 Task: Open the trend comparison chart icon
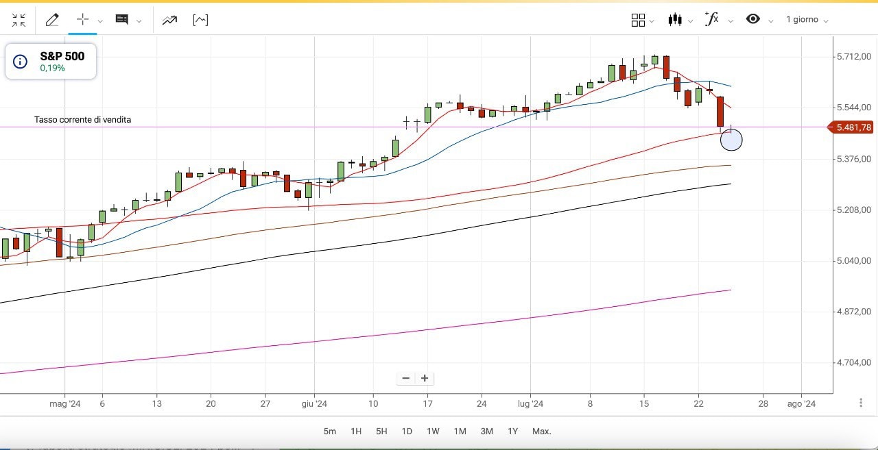pyautogui.click(x=169, y=20)
